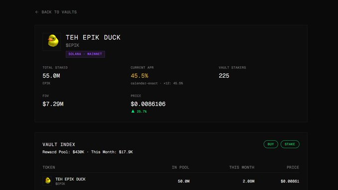Click the green price-up triangle icon
Screen dimensions: 338x190
133,111
